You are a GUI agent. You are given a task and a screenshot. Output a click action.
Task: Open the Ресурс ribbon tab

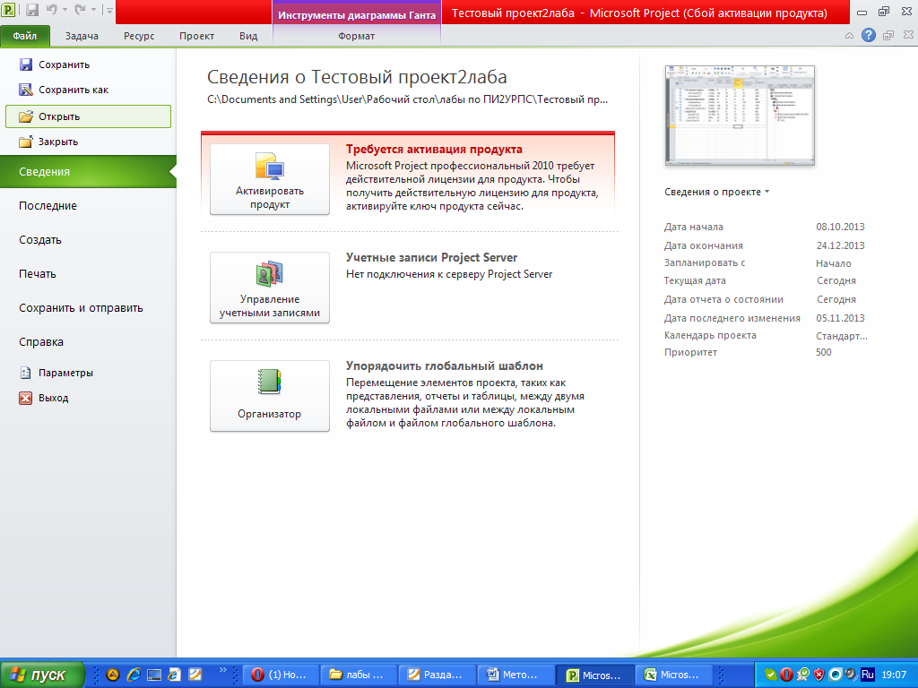click(x=139, y=36)
